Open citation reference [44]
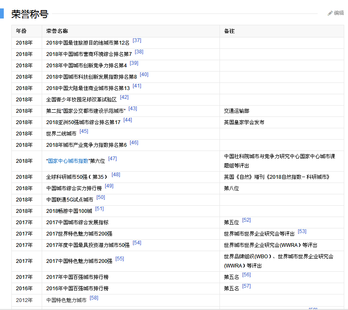348x310 pixels. [x=128, y=120]
